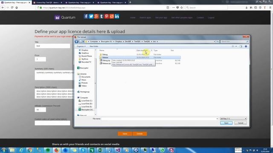Screen dimensions: 273x153
Task: Click the Twitter share icon
Action: point(91,16)
